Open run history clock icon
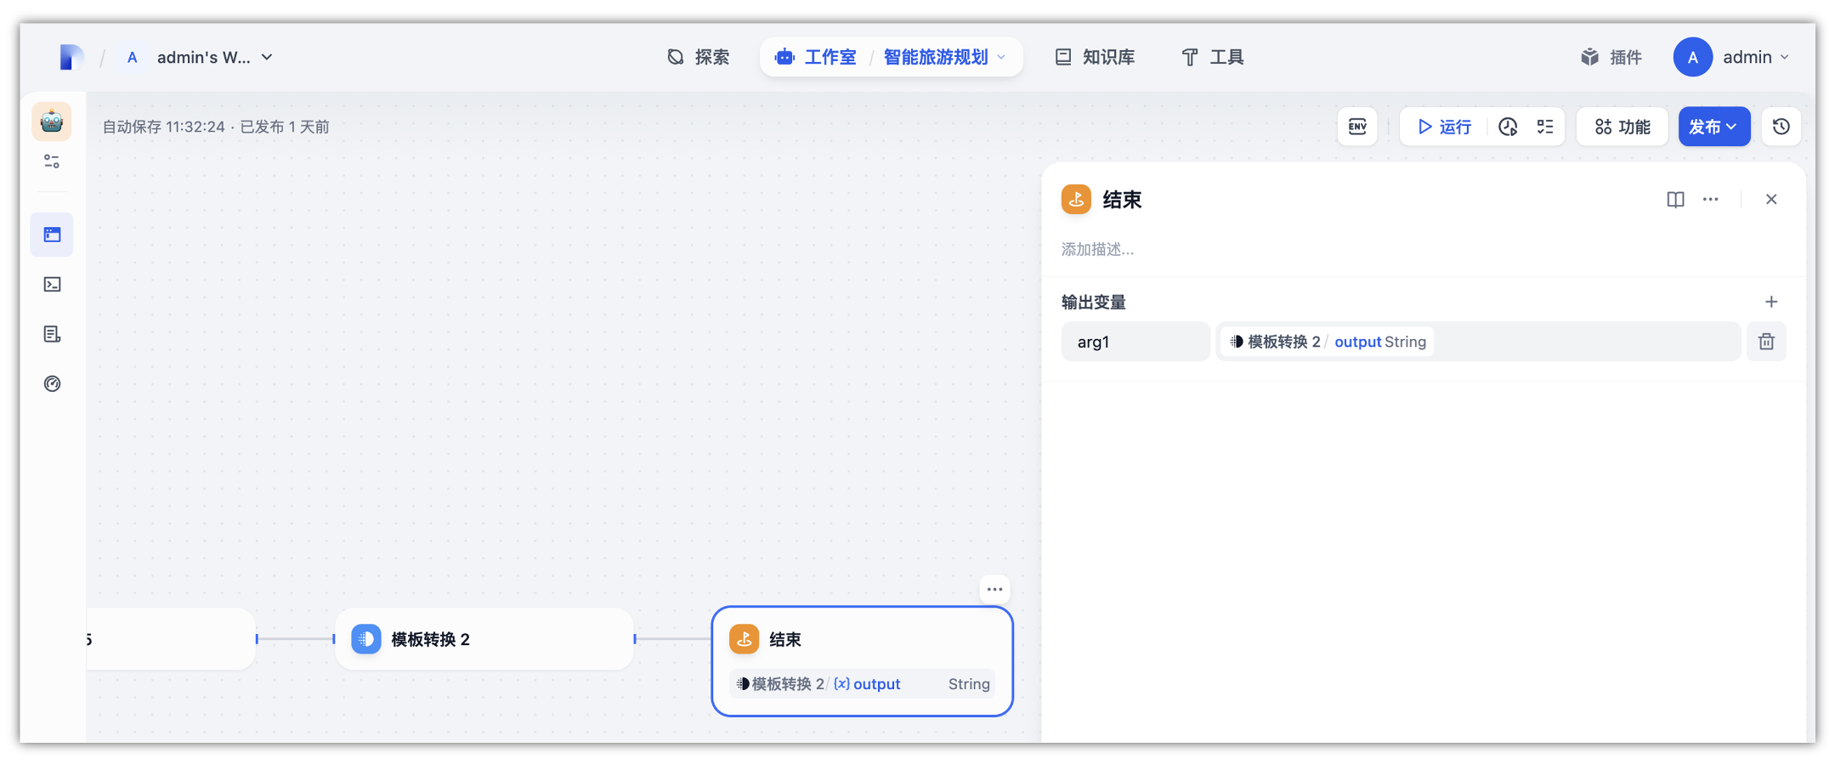 (1508, 127)
